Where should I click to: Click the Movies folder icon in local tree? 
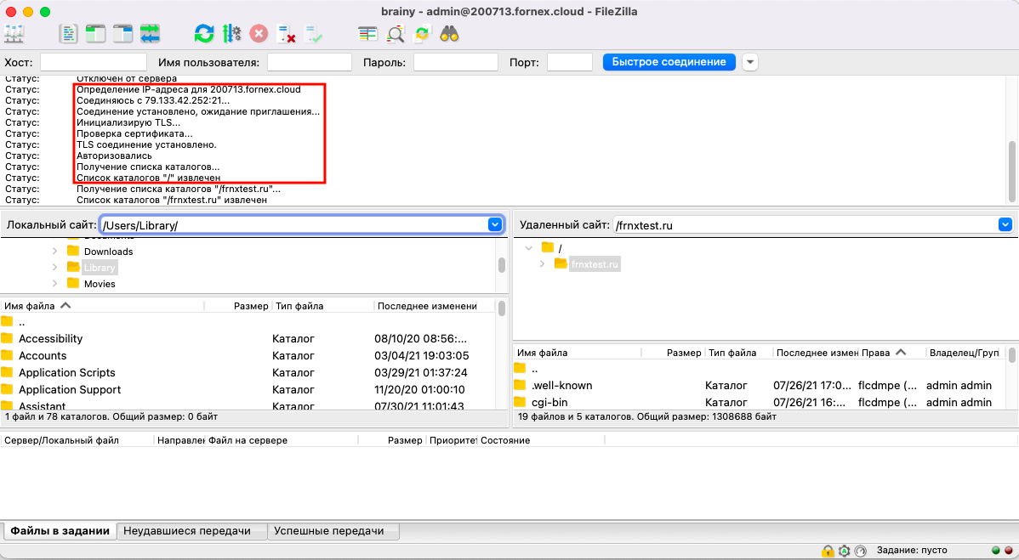tap(73, 284)
